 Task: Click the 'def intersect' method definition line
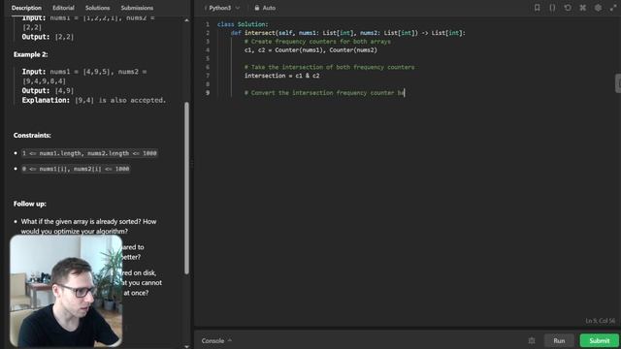[x=348, y=33]
